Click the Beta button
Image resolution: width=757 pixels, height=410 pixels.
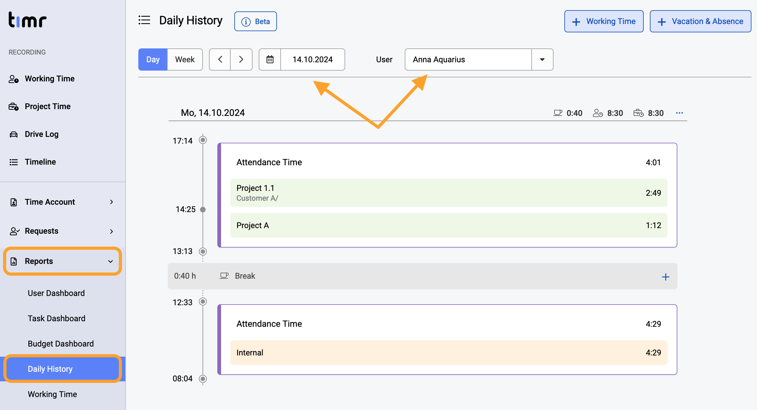coord(256,22)
